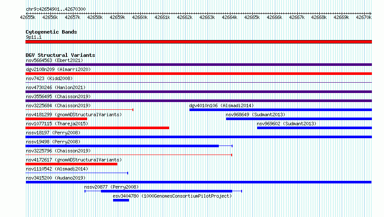Click the 42662k ruler tick label
Image resolution: width=384 pixels, height=217 pixels.
185,17
